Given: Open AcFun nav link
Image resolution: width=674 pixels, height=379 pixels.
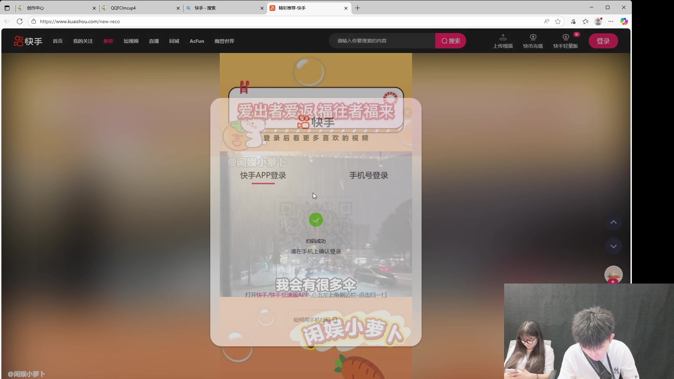Looking at the screenshot, I should [x=197, y=41].
